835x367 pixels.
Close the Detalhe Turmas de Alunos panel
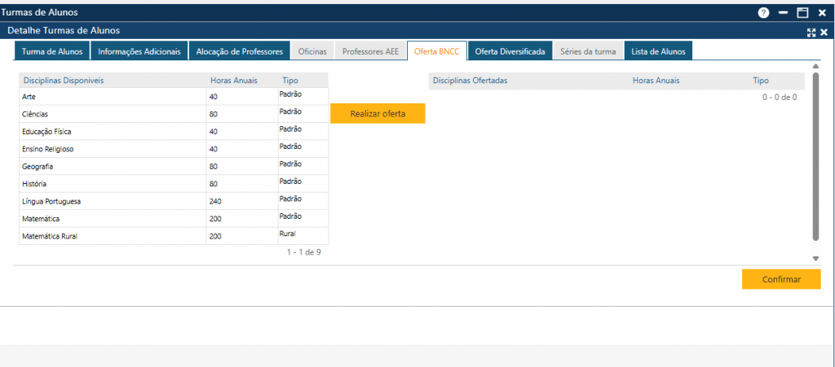(824, 33)
